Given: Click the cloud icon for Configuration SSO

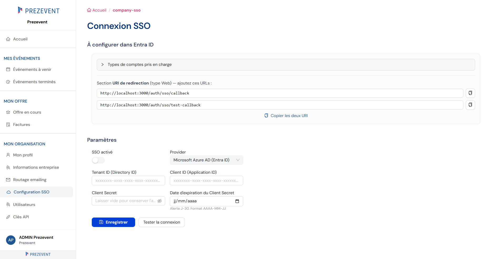Looking at the screenshot, I should click(x=9, y=192).
